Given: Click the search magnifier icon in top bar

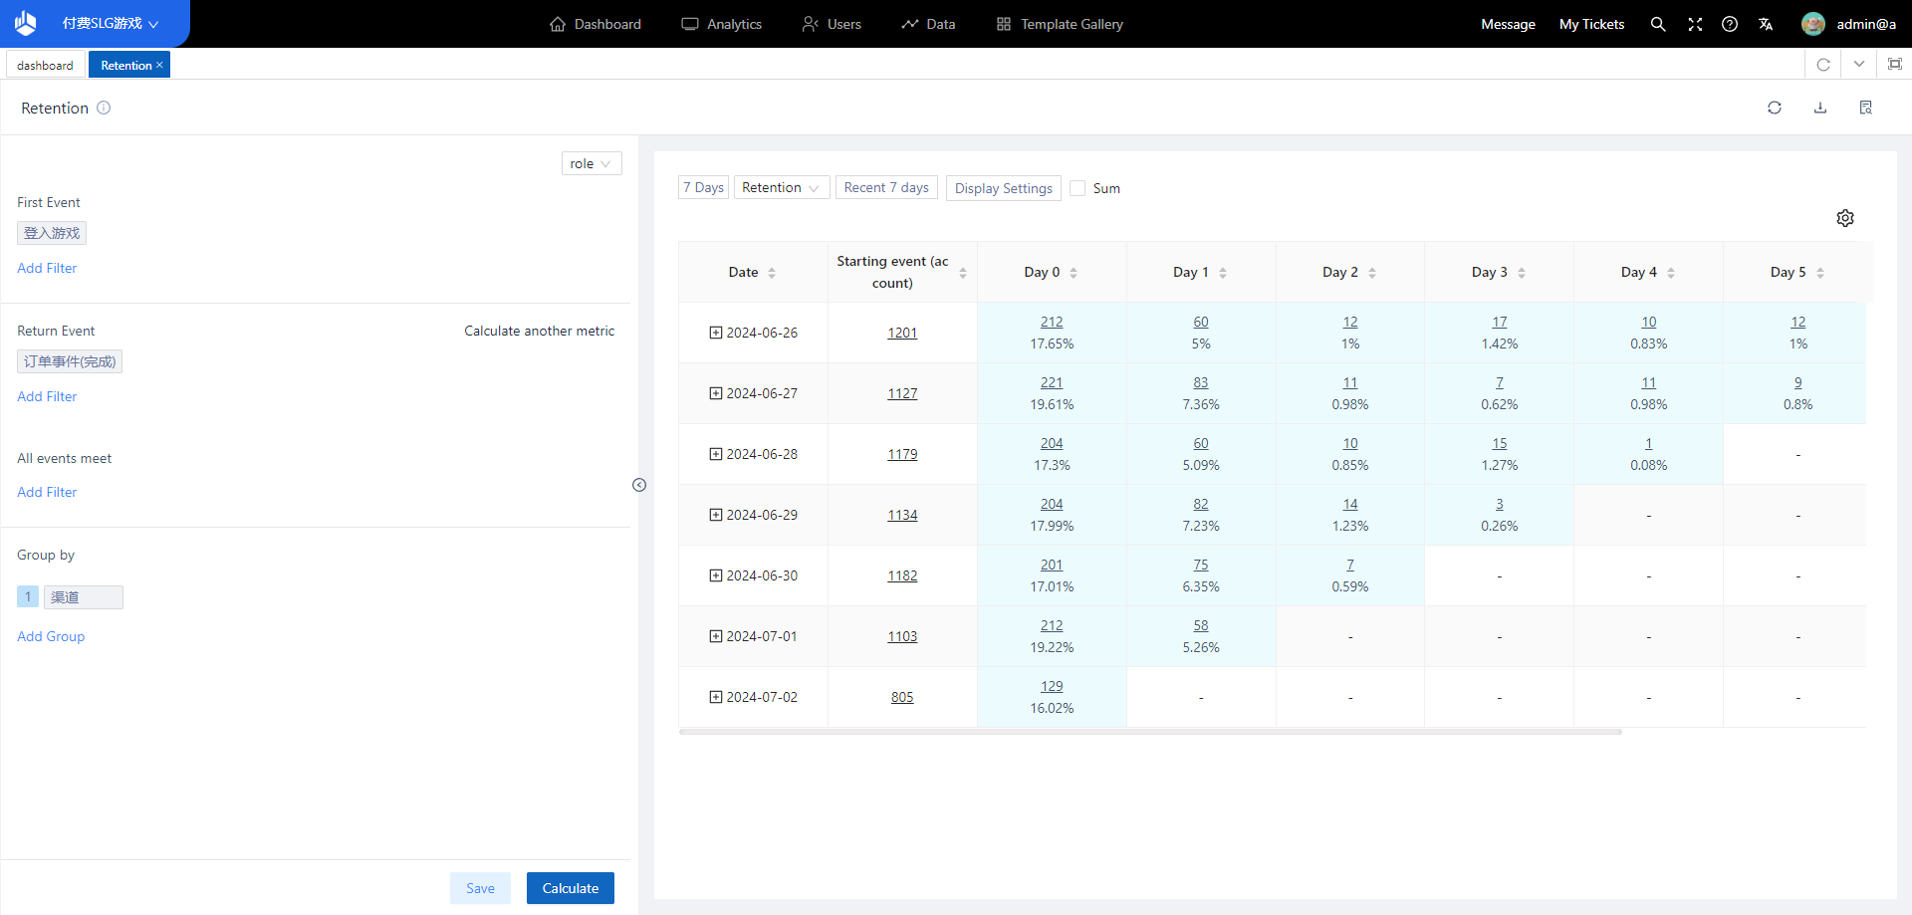Looking at the screenshot, I should [x=1658, y=24].
